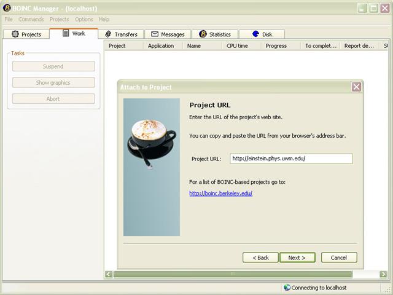Image resolution: width=393 pixels, height=295 pixels.
Task: Switch to the Disk tab
Action: pos(262,34)
